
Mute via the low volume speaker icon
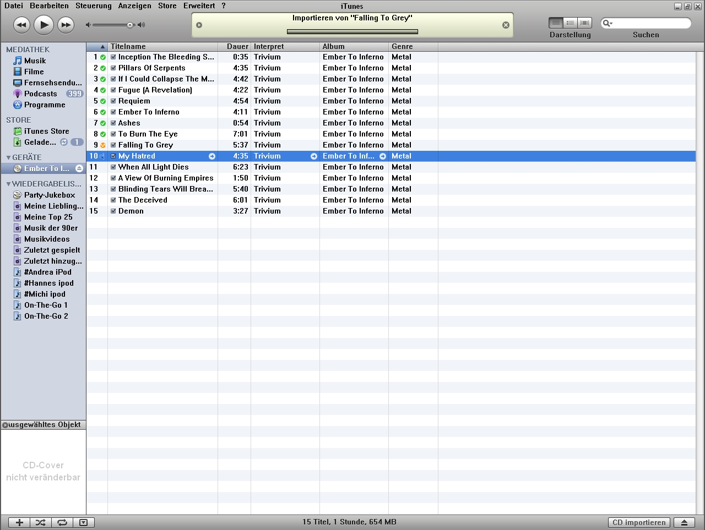click(88, 25)
